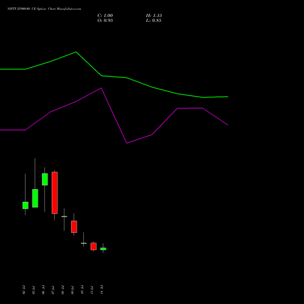Click the red candlestick above 13 Jul

click(x=94, y=246)
